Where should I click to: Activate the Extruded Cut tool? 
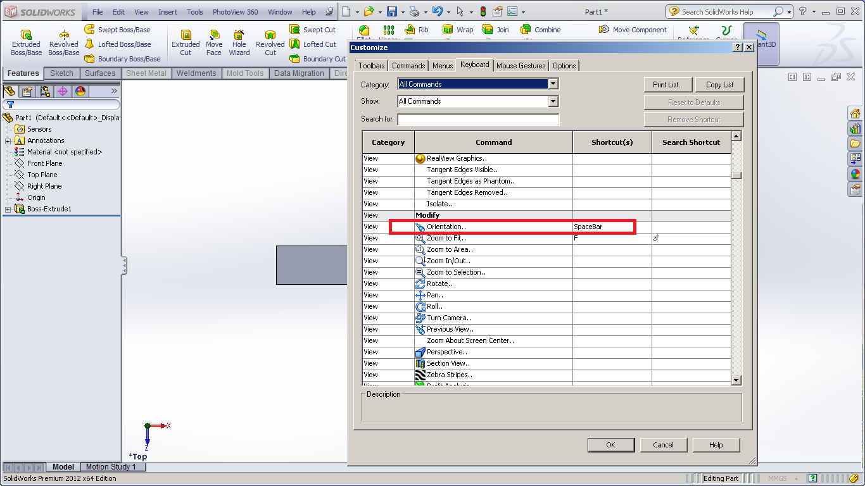pos(186,42)
